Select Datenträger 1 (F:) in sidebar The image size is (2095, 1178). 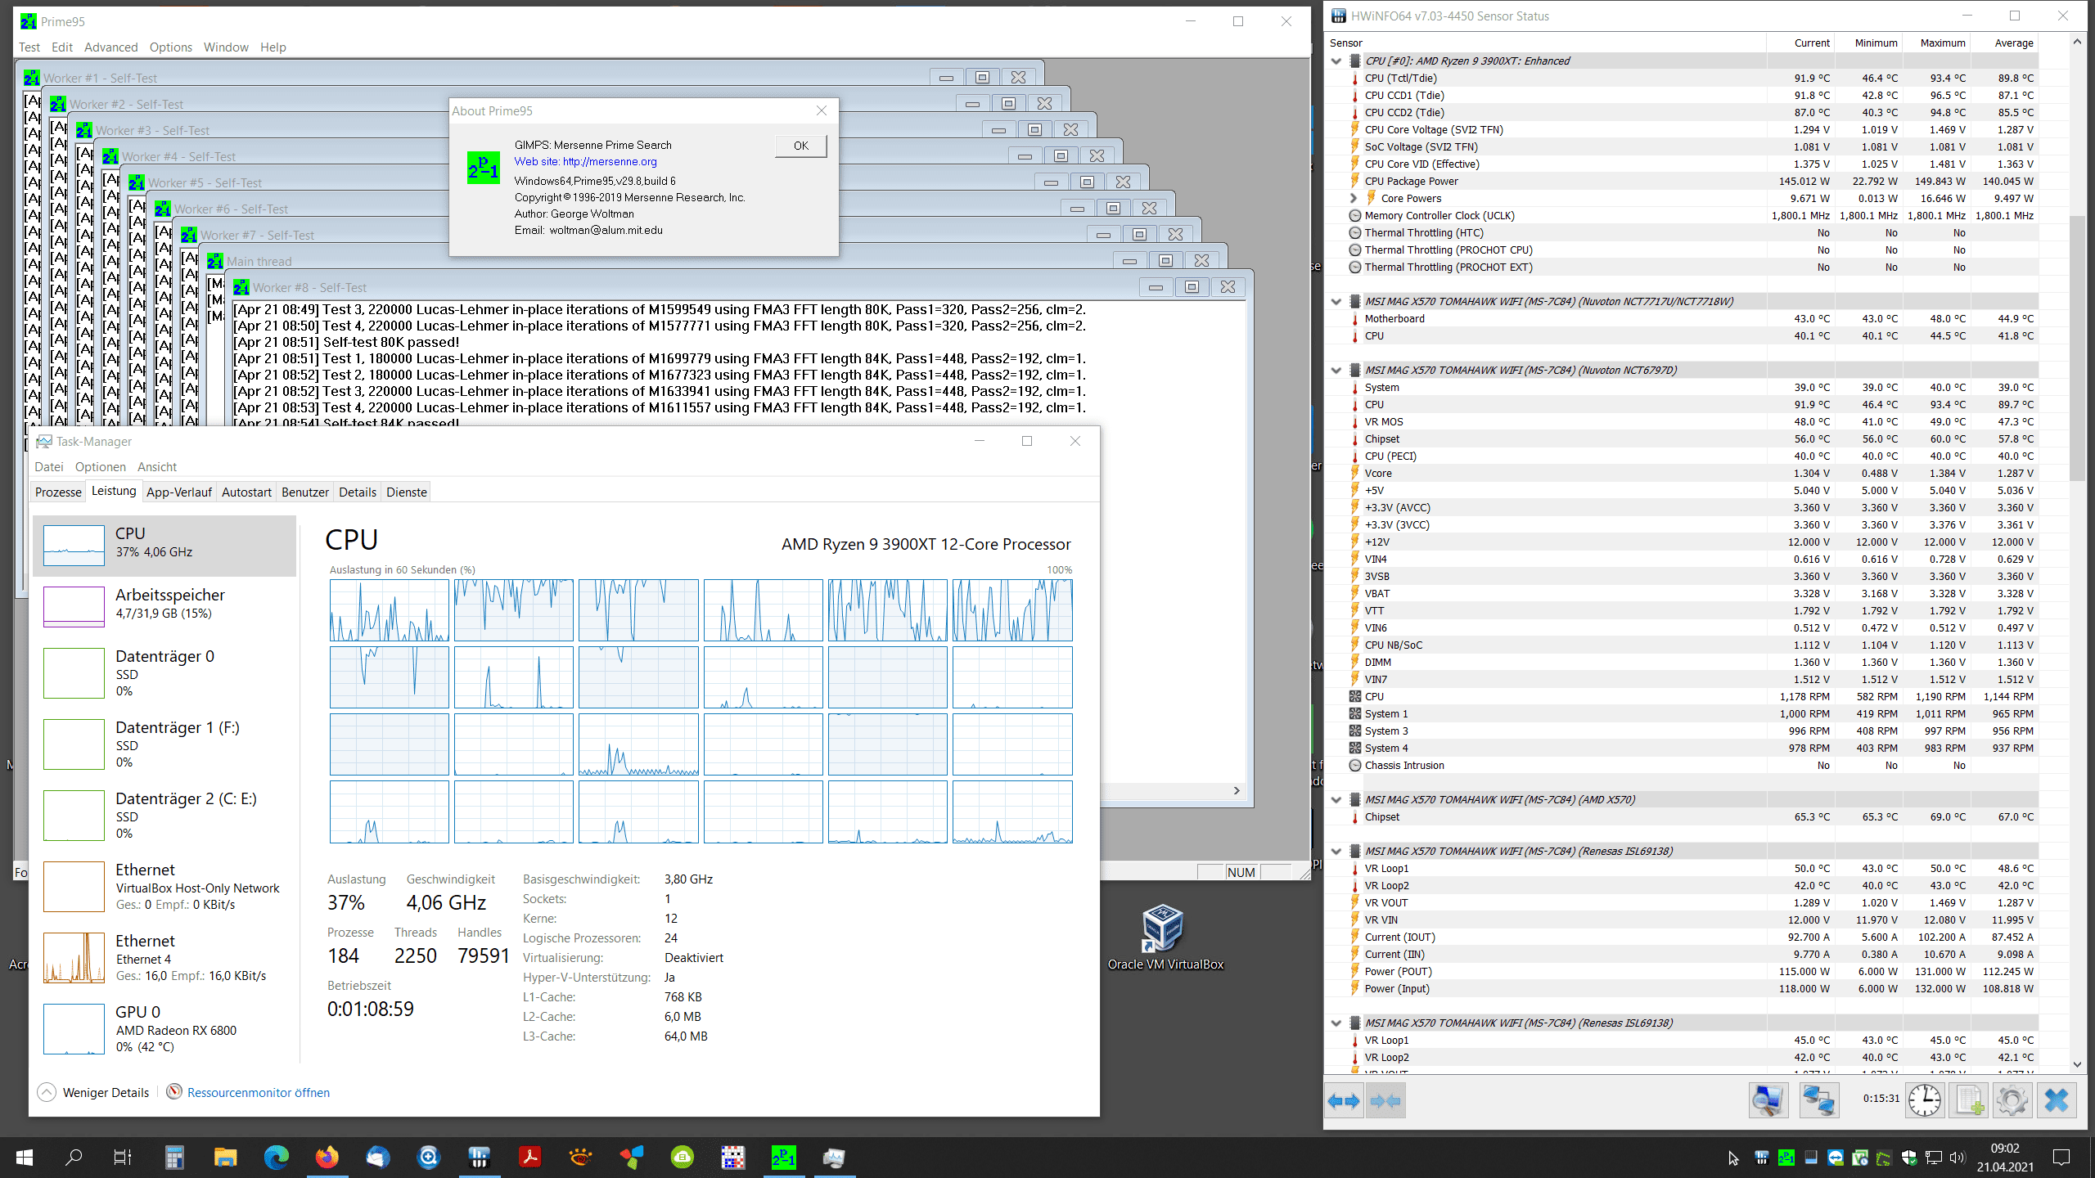coord(164,744)
